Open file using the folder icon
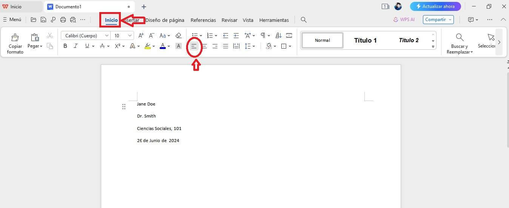Image resolution: width=509 pixels, height=208 pixels. tap(33, 20)
